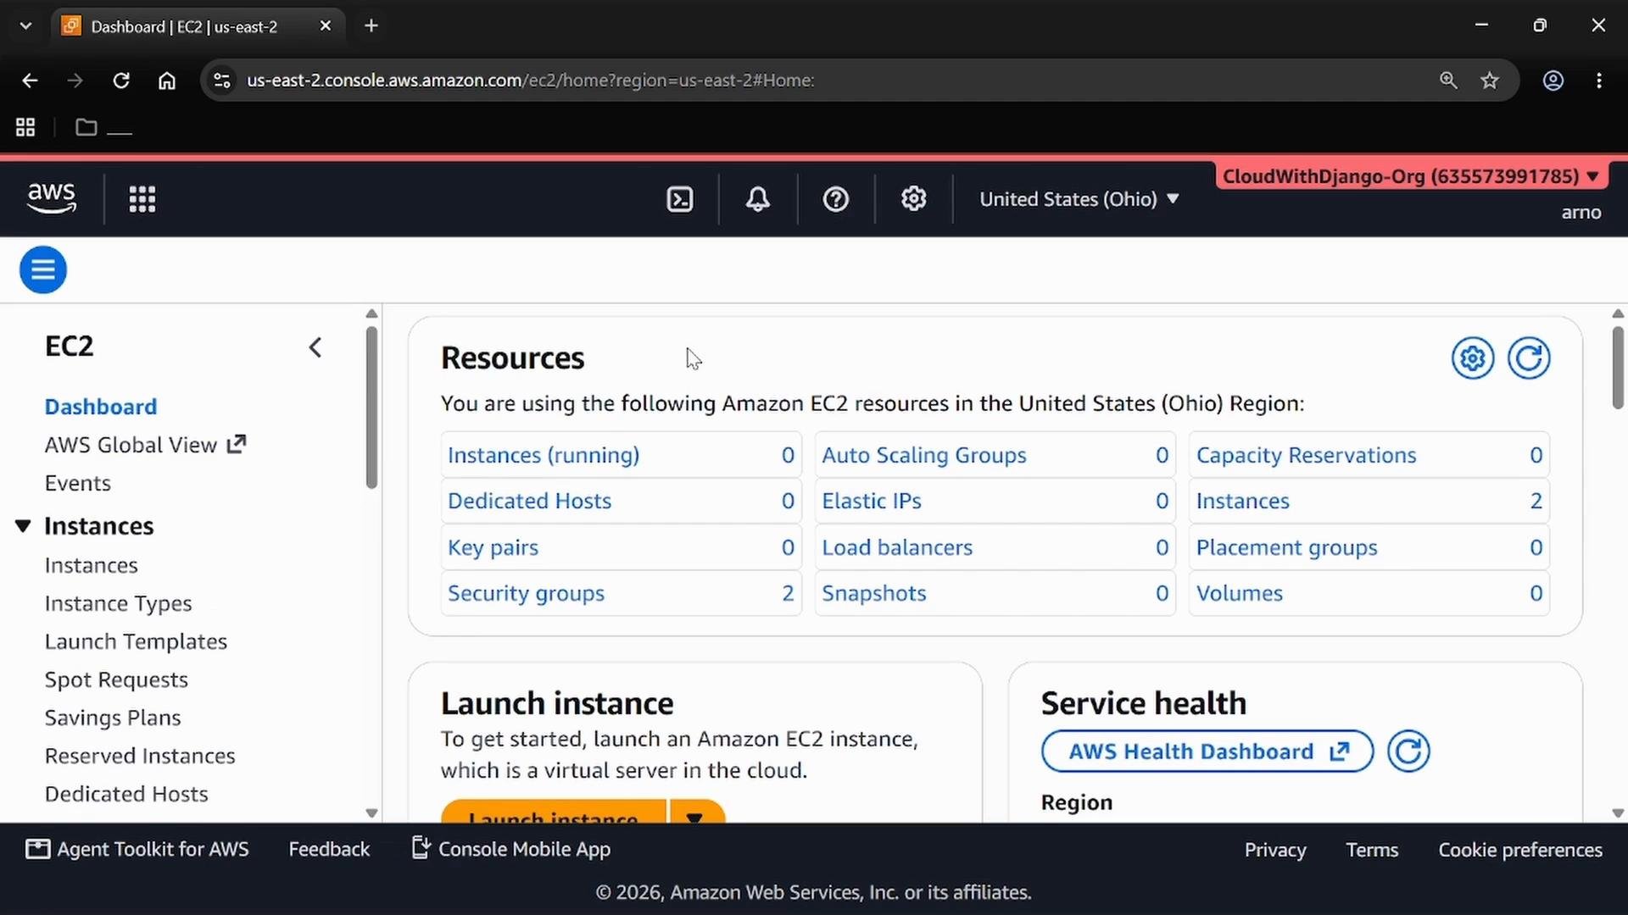Open Instances under the Instances section
This screenshot has width=1628, height=915.
91,565
